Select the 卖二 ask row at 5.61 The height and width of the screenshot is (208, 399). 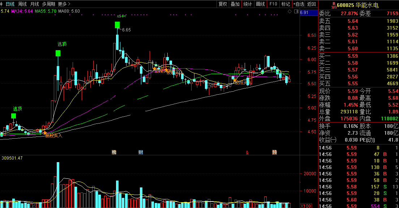359,42
